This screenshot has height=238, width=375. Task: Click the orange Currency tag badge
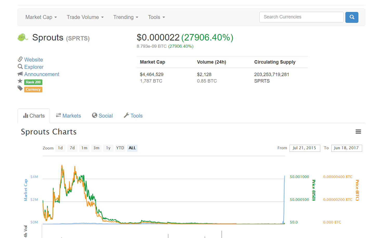[33, 90]
